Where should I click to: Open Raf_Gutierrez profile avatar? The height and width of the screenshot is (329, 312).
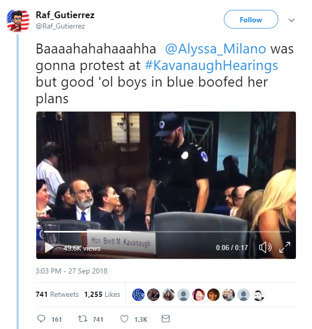(18, 20)
